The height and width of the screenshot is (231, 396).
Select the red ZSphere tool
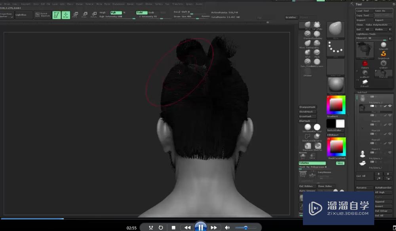(x=365, y=63)
